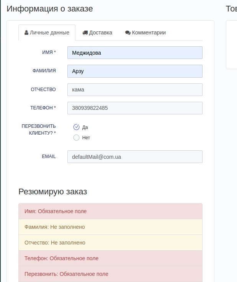Click the Телефон: Обязательное поле row
This screenshot has height=282, width=237.
pos(111,258)
